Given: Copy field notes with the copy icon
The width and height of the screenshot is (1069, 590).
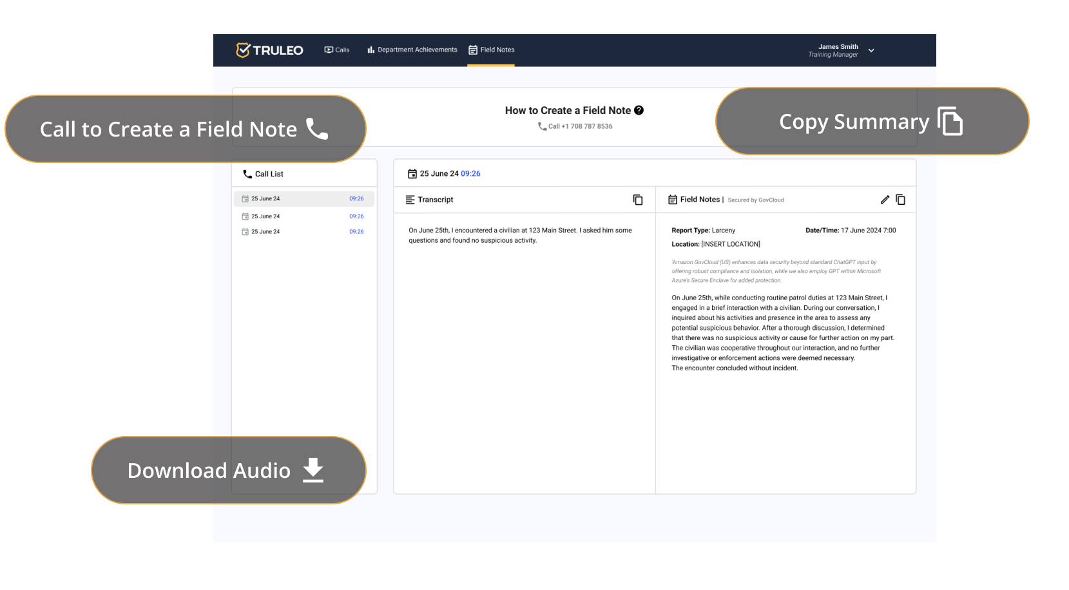Looking at the screenshot, I should 901,200.
